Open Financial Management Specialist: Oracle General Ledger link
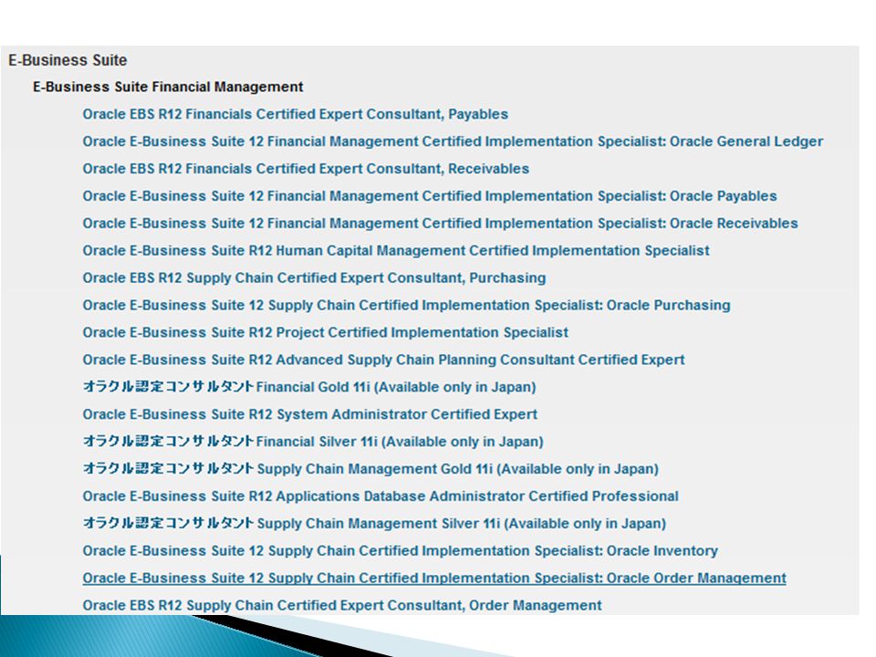 coord(453,141)
